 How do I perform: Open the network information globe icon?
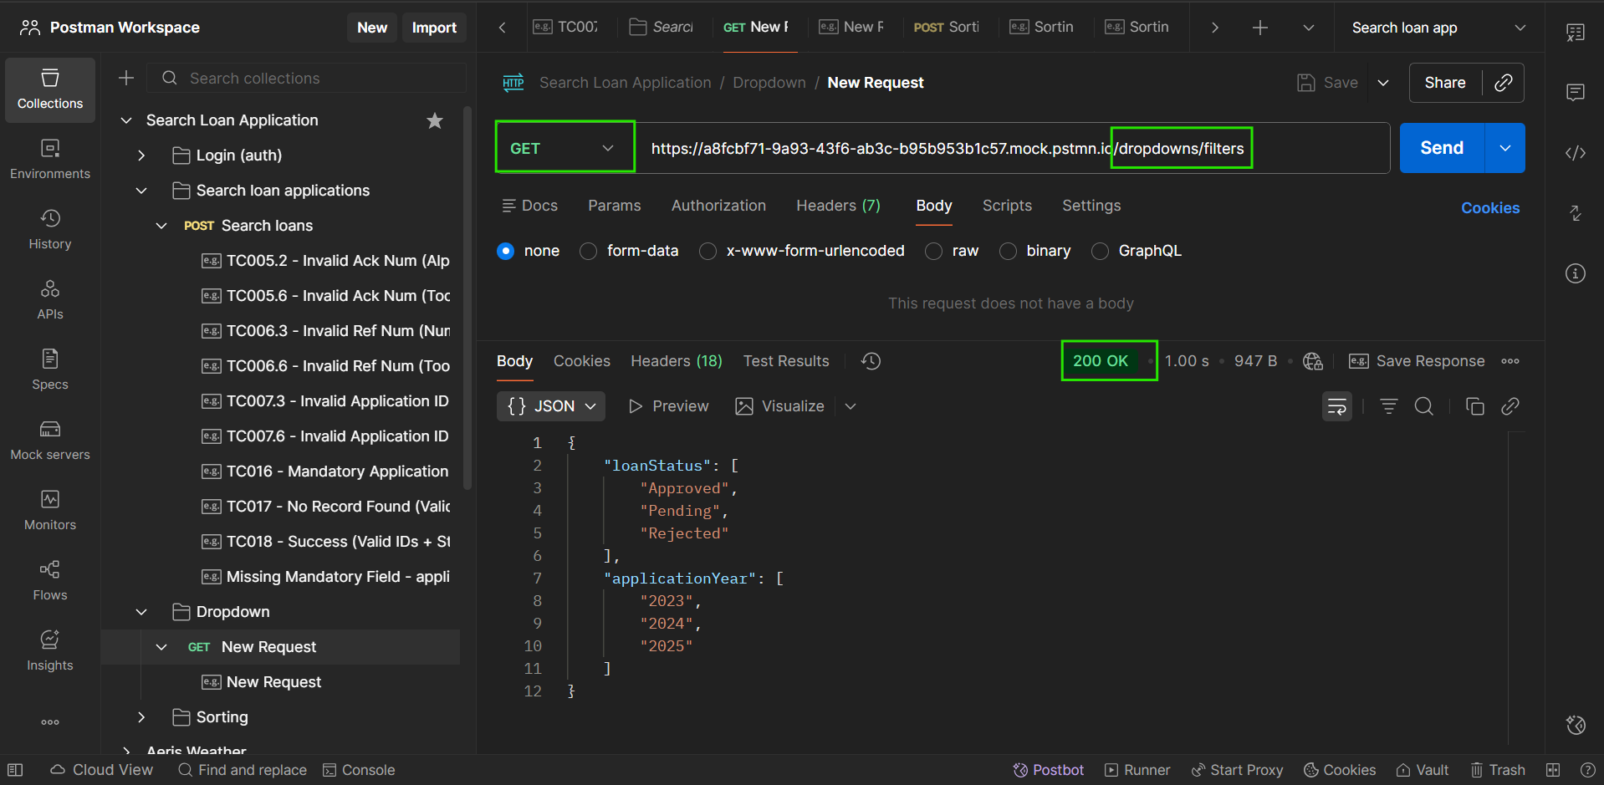pos(1313,361)
